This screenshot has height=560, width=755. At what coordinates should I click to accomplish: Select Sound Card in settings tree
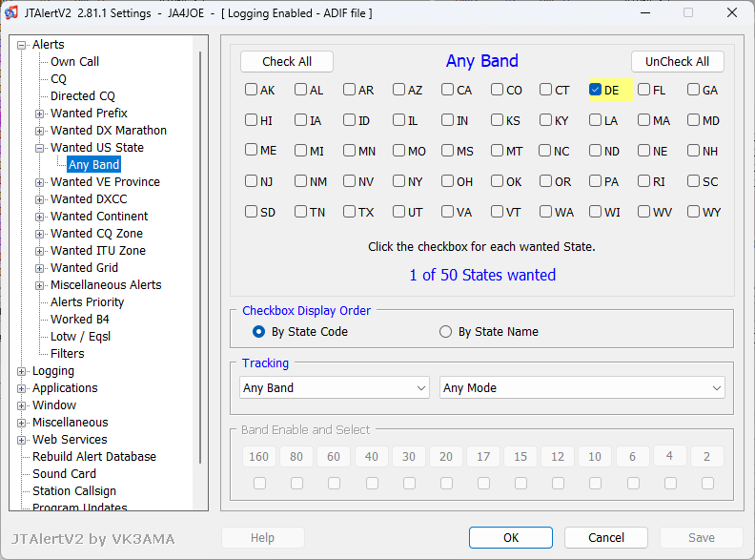pos(64,474)
